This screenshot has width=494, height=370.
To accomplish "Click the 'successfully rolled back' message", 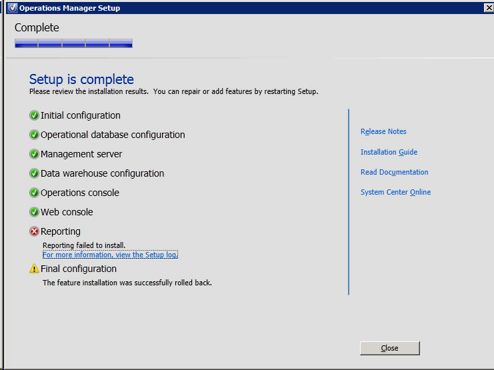I will pos(127,283).
